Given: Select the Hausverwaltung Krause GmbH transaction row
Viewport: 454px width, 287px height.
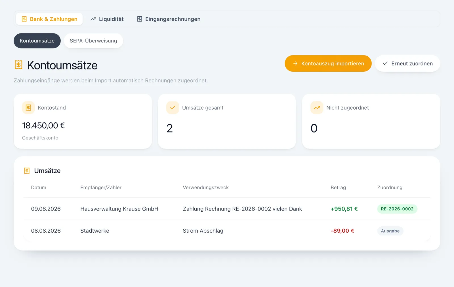Looking at the screenshot, I should tap(227, 209).
